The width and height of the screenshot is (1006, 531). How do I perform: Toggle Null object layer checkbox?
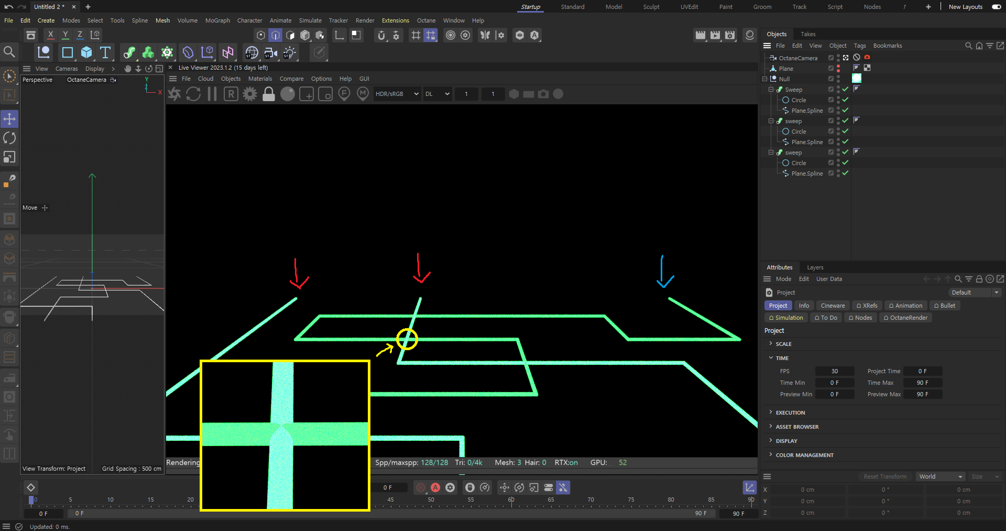click(831, 79)
